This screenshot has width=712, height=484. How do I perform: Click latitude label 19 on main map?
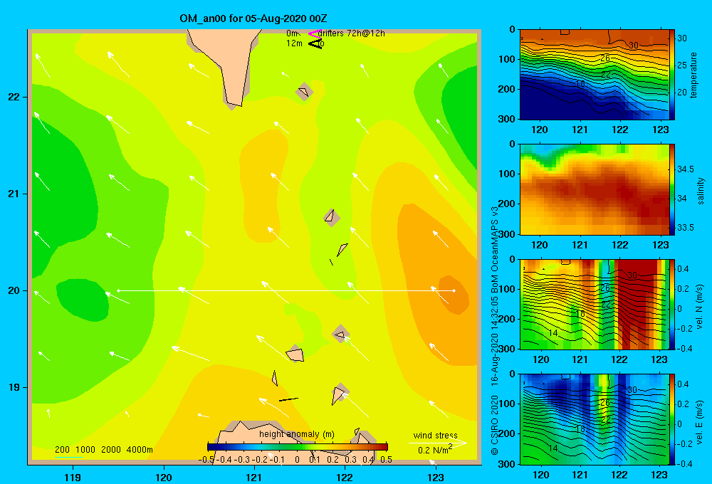point(14,387)
